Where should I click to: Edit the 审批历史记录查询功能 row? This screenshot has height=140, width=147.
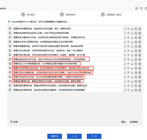point(10,42)
